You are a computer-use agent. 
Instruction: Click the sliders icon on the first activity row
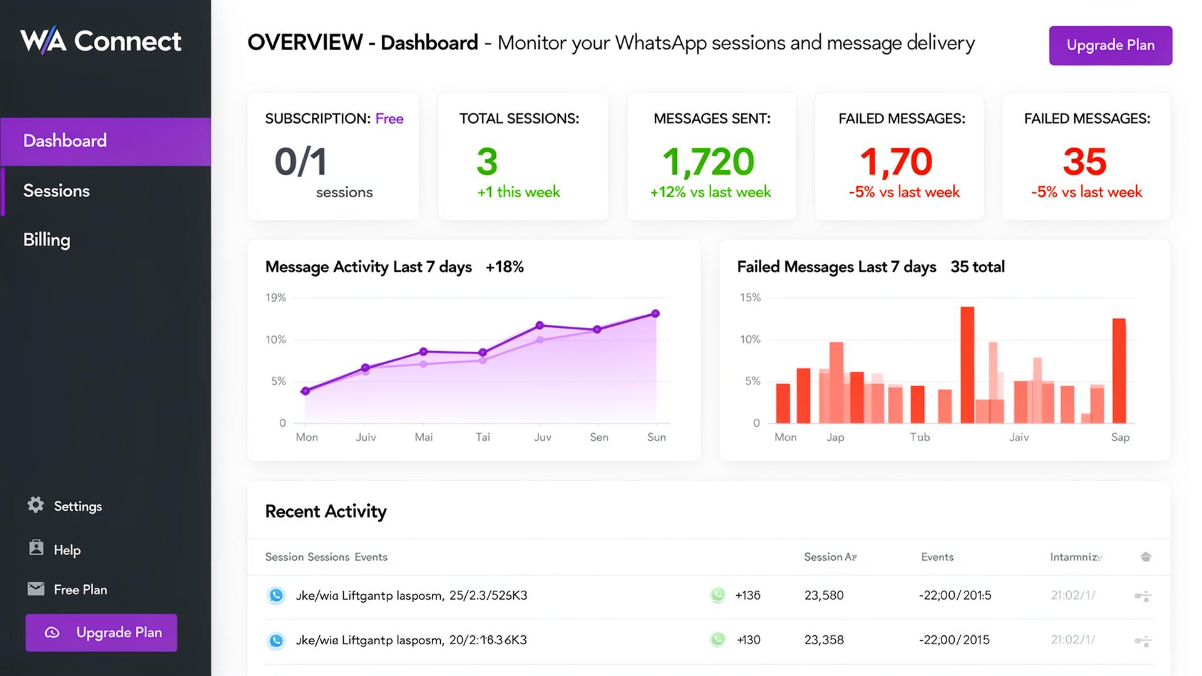[x=1144, y=595]
